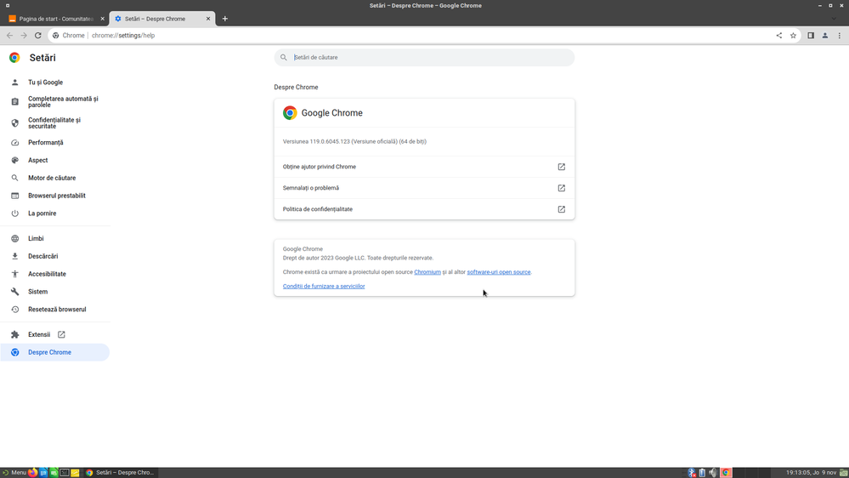
Task: Open the side panel icon in the toolbar
Action: point(811,36)
